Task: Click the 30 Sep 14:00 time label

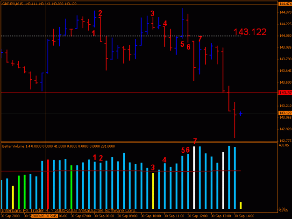Action: click(244, 216)
